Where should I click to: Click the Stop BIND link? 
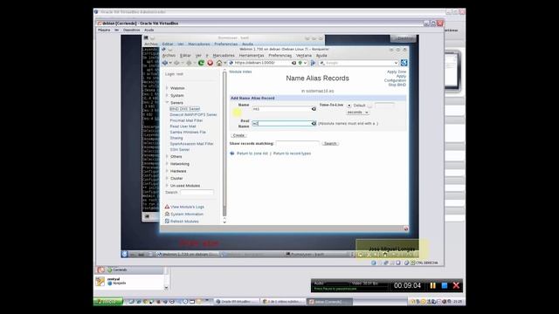397,85
